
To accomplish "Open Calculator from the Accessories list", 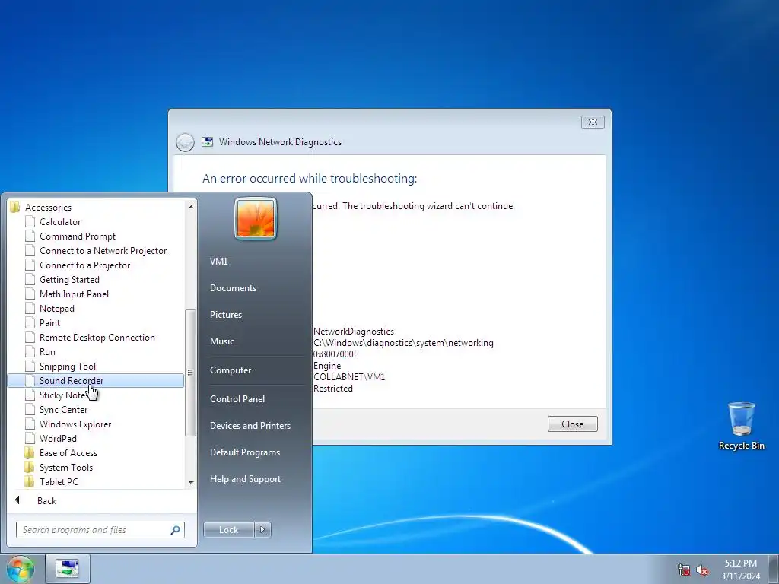I will (60, 222).
